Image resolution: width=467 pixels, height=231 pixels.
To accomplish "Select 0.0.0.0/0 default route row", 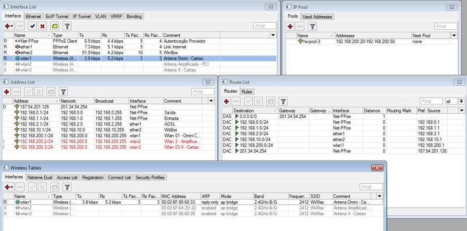I will pos(343,117).
